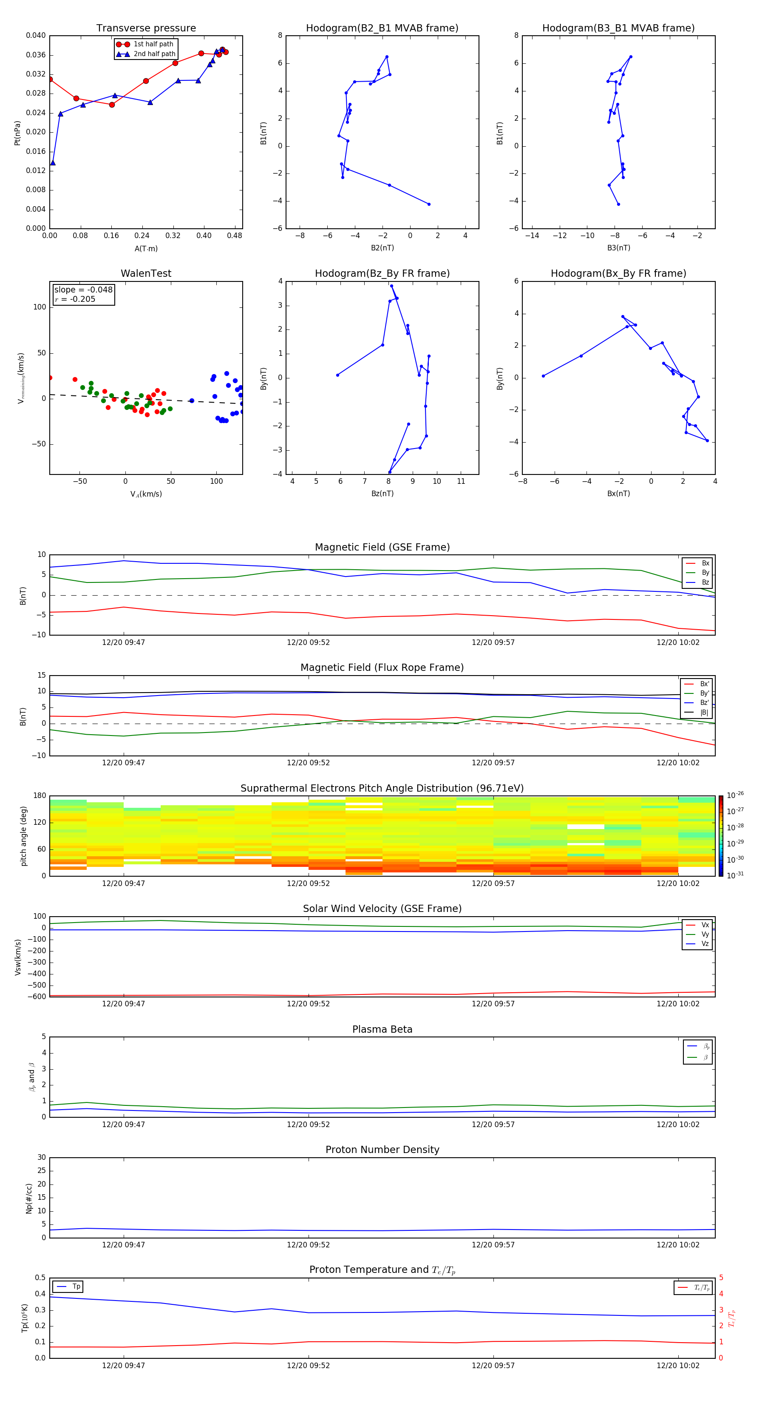765x1403 pixels.
Task: Click the 'Hodogram(B3_B1 MVAB frame)' title
Action: point(618,28)
